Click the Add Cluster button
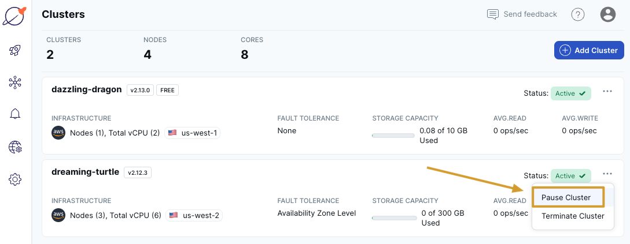This screenshot has height=244, width=630. coord(589,50)
